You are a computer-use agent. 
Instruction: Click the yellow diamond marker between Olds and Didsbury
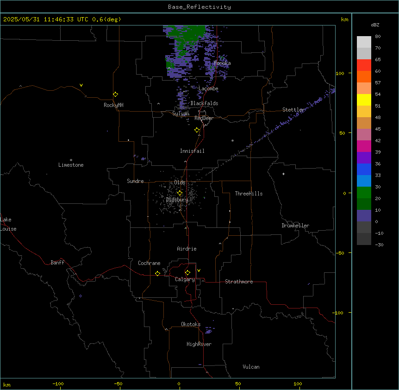coord(180,193)
